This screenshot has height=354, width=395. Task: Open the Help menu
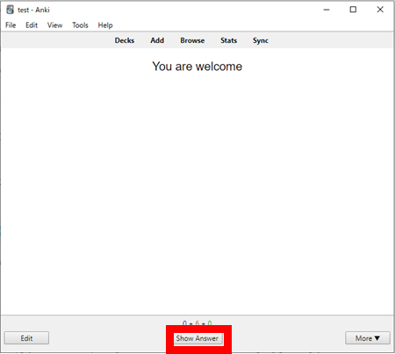point(105,25)
